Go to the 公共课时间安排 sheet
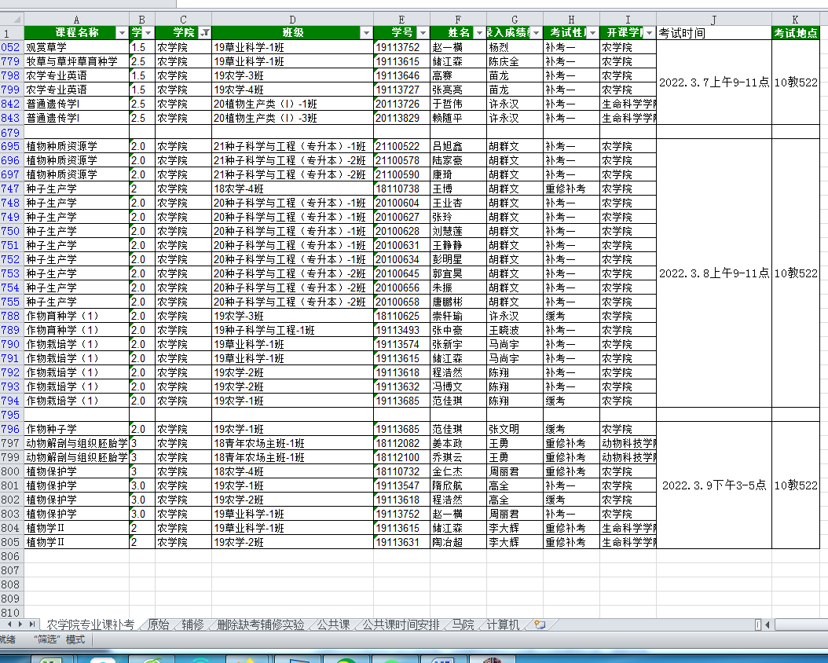 [x=401, y=625]
